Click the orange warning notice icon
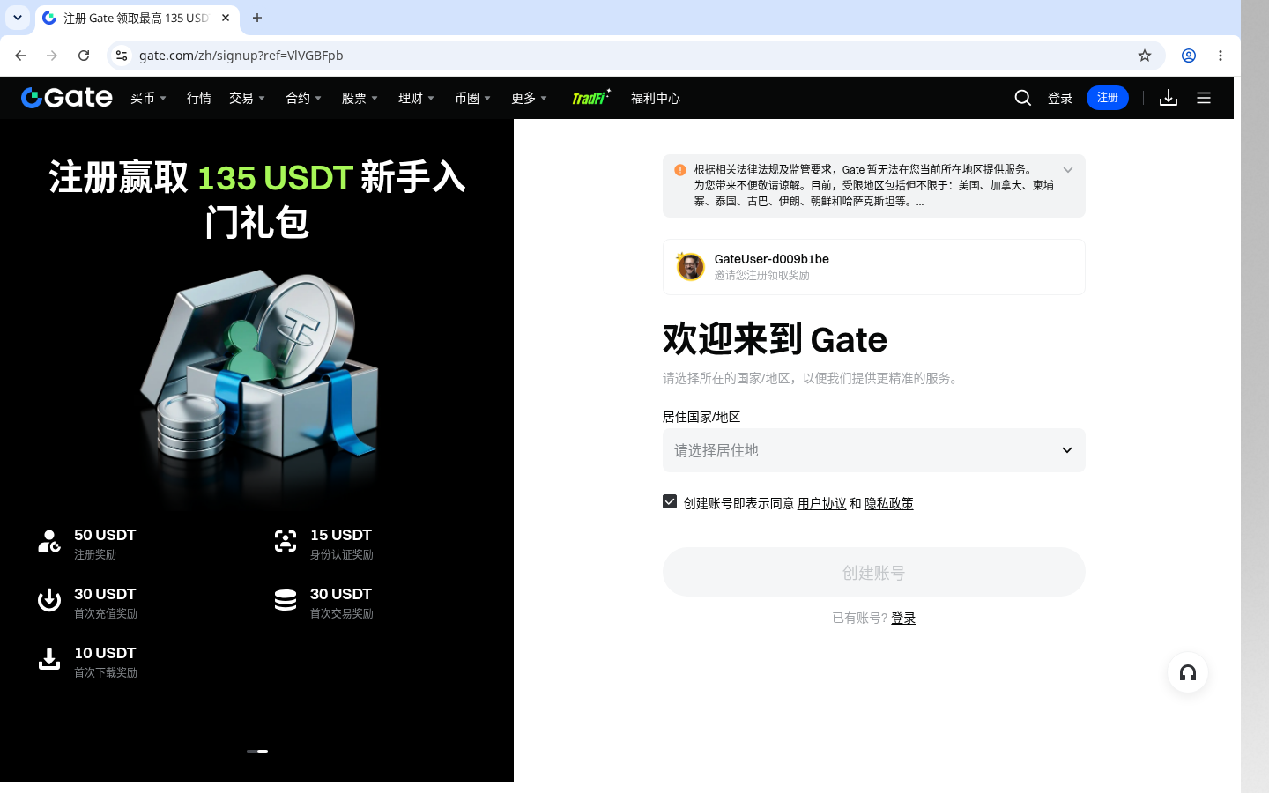 coord(680,170)
